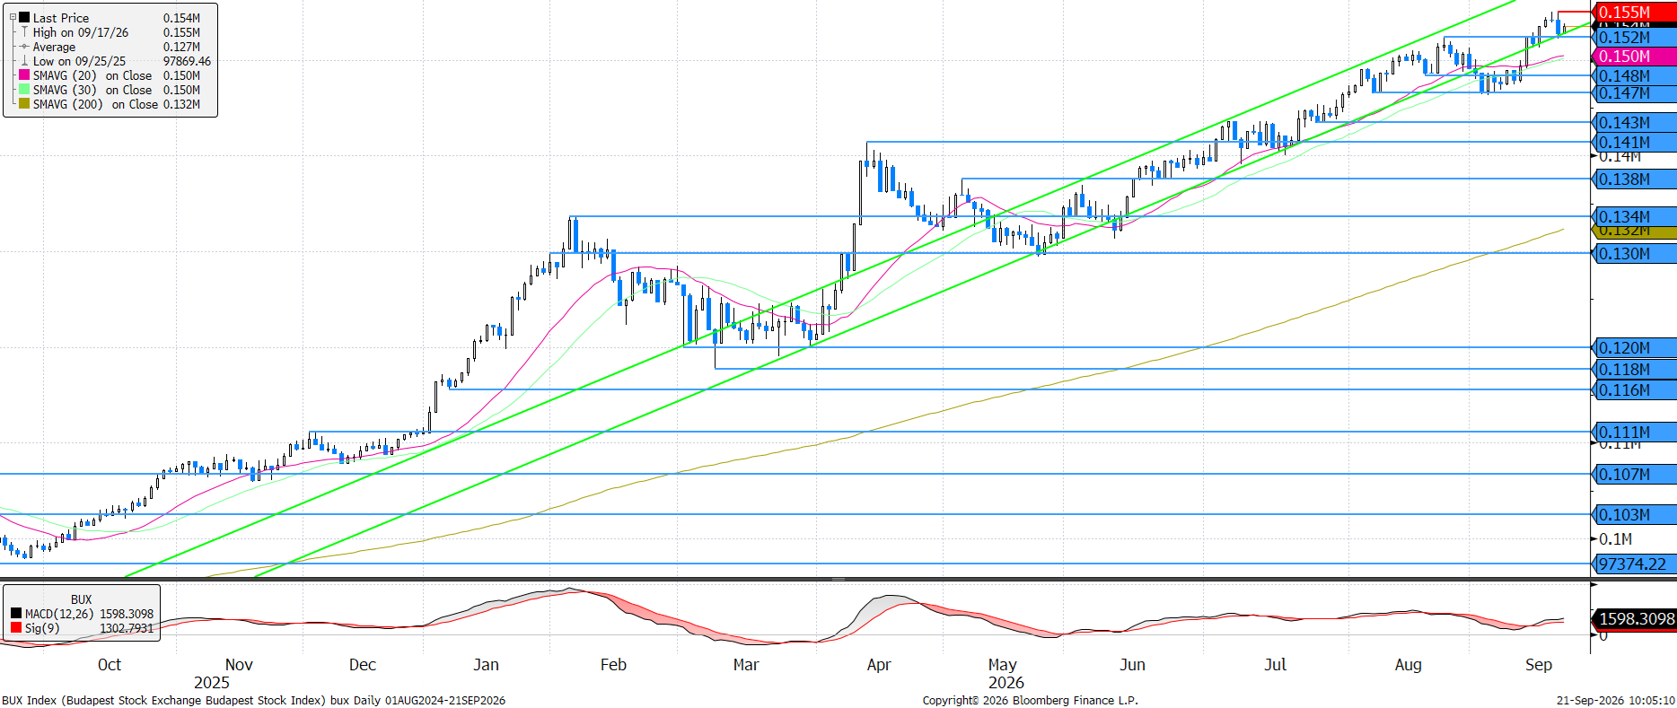Click the BUX title in MACD legend
The width and height of the screenshot is (1677, 708).
[81, 599]
